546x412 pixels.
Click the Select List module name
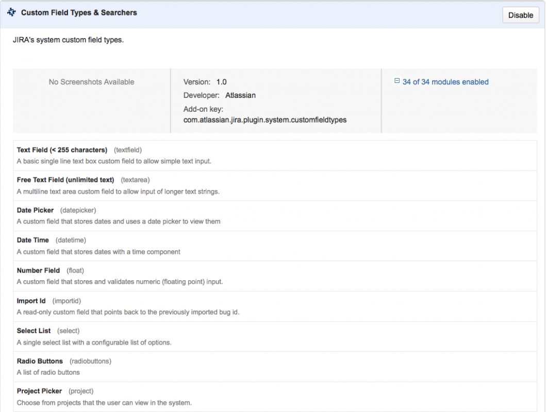click(x=34, y=331)
